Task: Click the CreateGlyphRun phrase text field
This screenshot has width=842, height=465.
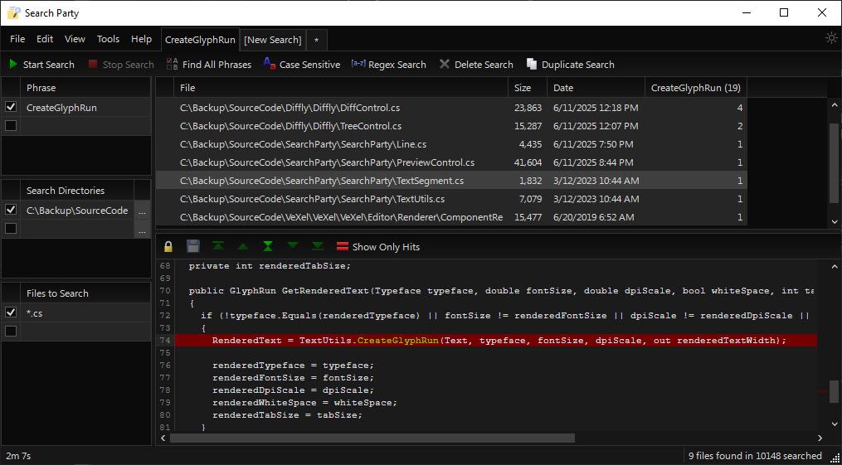Action: click(85, 107)
